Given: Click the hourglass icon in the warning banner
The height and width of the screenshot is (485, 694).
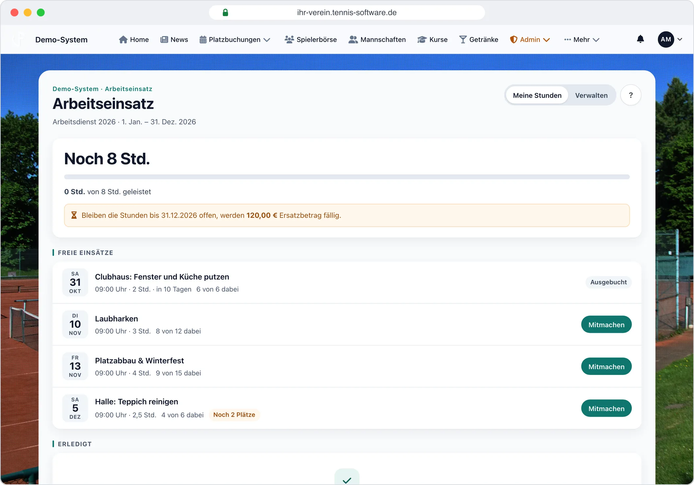Looking at the screenshot, I should point(74,215).
